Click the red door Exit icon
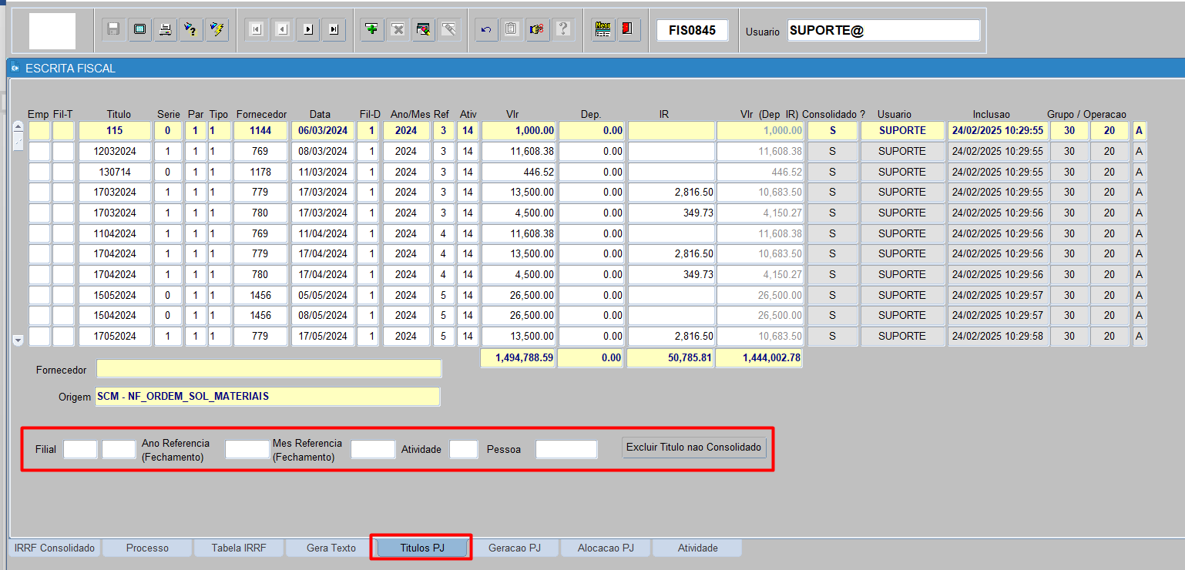 [x=629, y=30]
